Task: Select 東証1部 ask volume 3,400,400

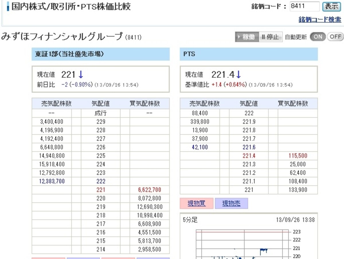Action: (x=52, y=122)
